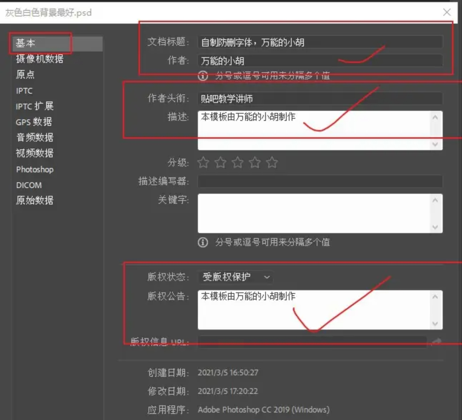Select the 原始数据 category

point(35,200)
